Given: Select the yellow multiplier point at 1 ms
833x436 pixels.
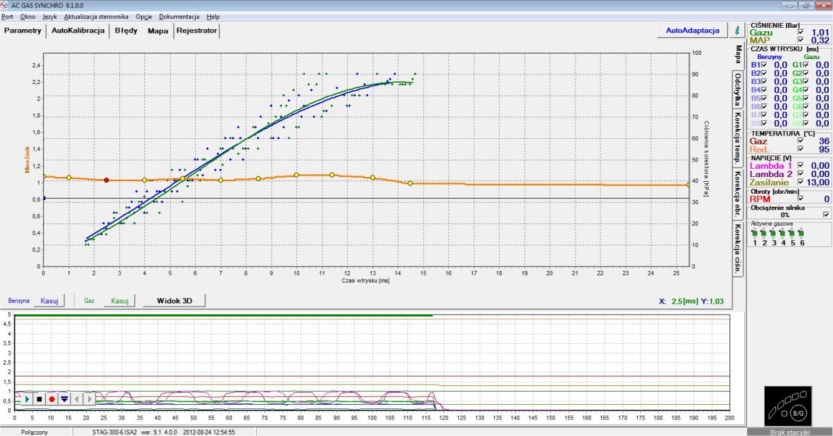Looking at the screenshot, I should coord(69,178).
